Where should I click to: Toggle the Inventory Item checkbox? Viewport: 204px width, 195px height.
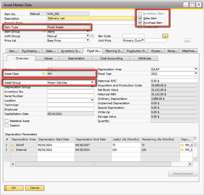coord(140,13)
